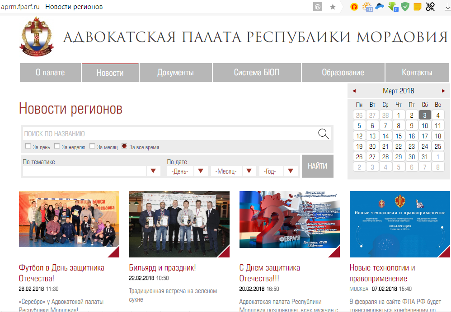
Task: Open article 'Футбол в День защитника Отечества!'
Action: click(x=61, y=273)
